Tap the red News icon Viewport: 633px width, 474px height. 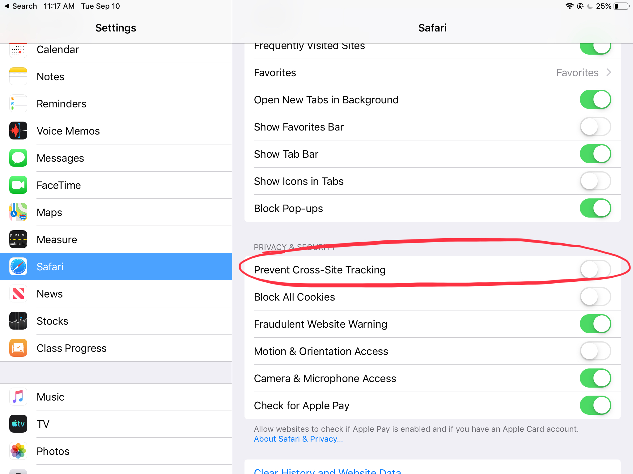[x=18, y=293]
